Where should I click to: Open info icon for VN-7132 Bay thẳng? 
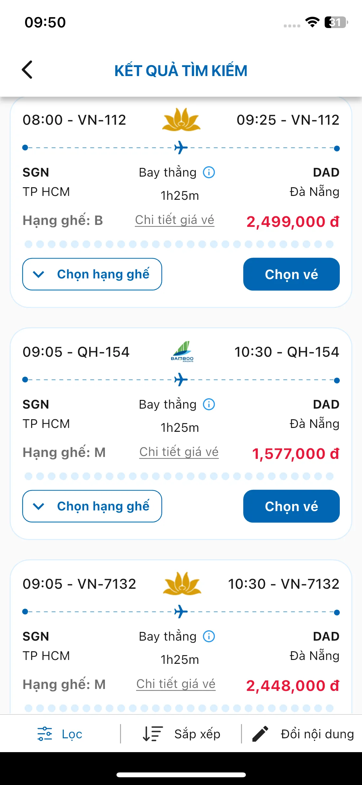click(x=209, y=636)
